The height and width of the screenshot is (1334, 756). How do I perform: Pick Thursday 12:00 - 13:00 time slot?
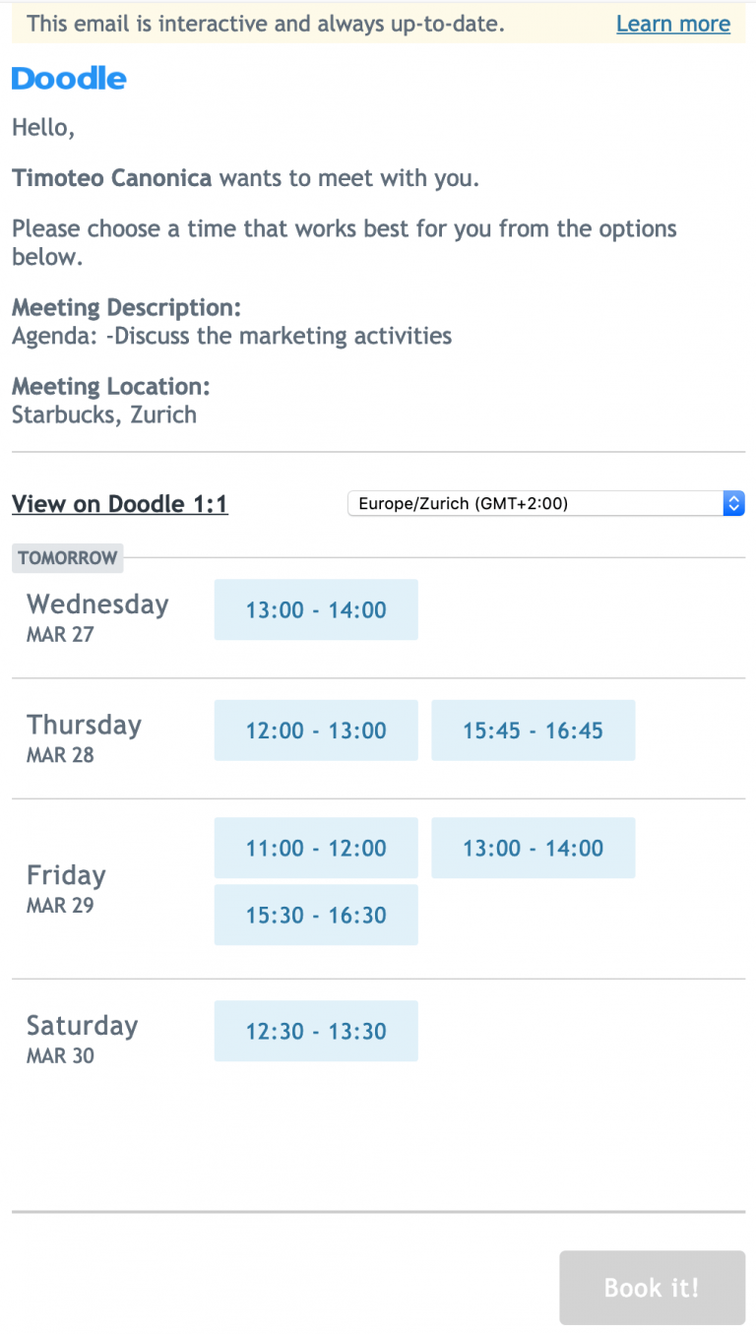click(x=316, y=731)
